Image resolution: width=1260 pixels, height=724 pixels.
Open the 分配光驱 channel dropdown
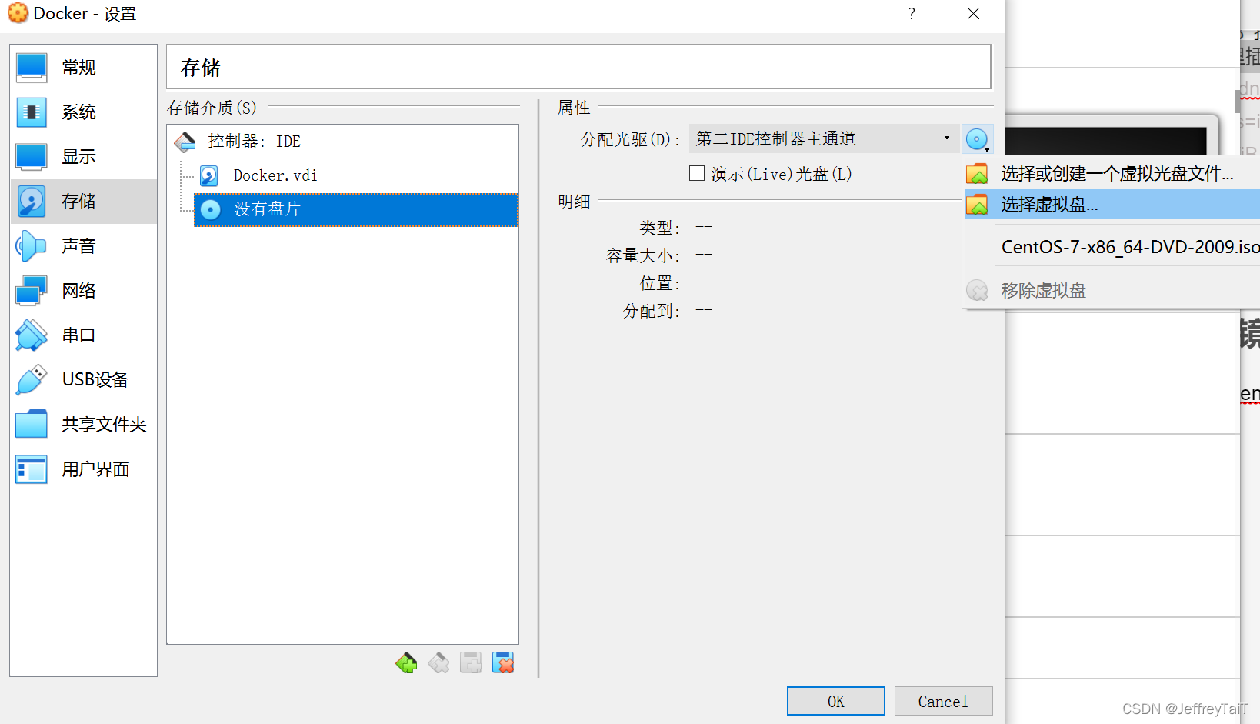coord(824,139)
